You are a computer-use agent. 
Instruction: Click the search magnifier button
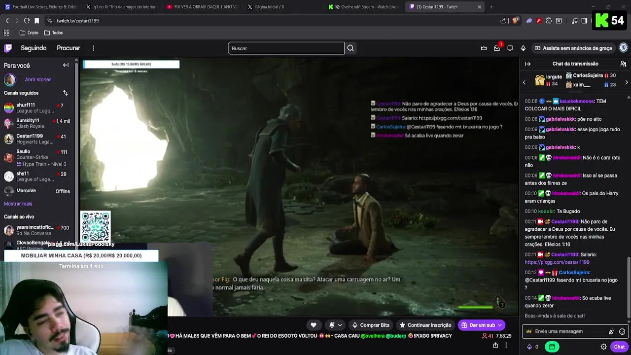351,48
